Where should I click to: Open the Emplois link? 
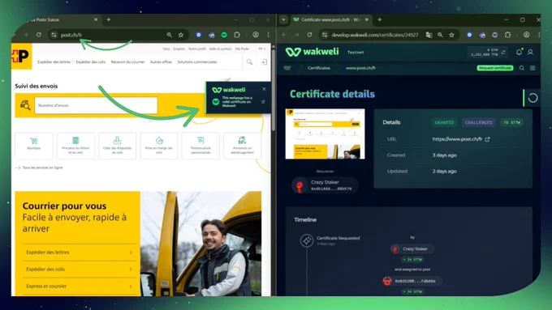click(179, 49)
